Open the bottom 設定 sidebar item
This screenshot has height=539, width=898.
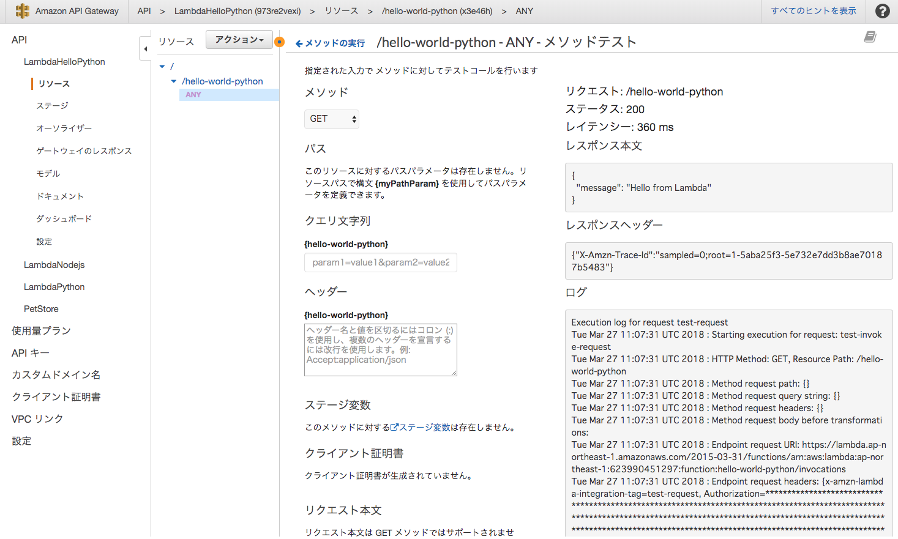21,441
